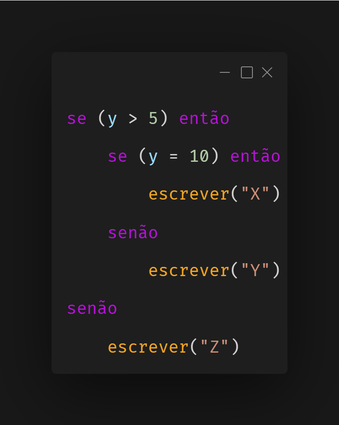
Task: Click "então" on the second code line
Action: [x=255, y=157]
